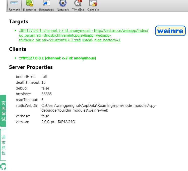188x171 pixels.
Task: Click the version value 2.0.0-pre-IXE4AG4O
Action: pyautogui.click(x=58, y=122)
